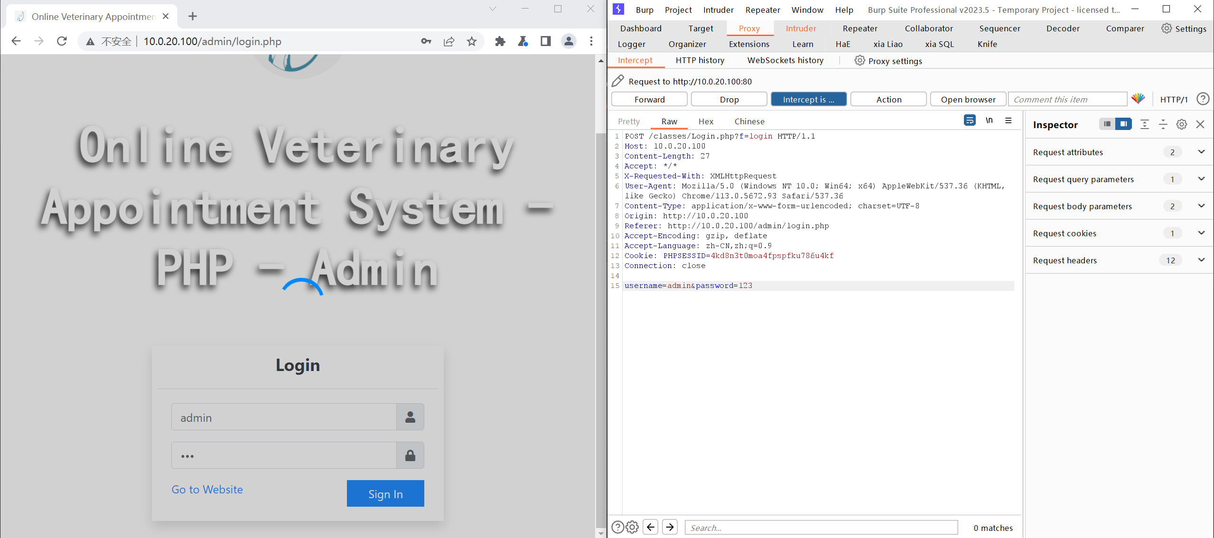1214x538 pixels.
Task: Switch to HTTP history tab
Action: [x=700, y=60]
